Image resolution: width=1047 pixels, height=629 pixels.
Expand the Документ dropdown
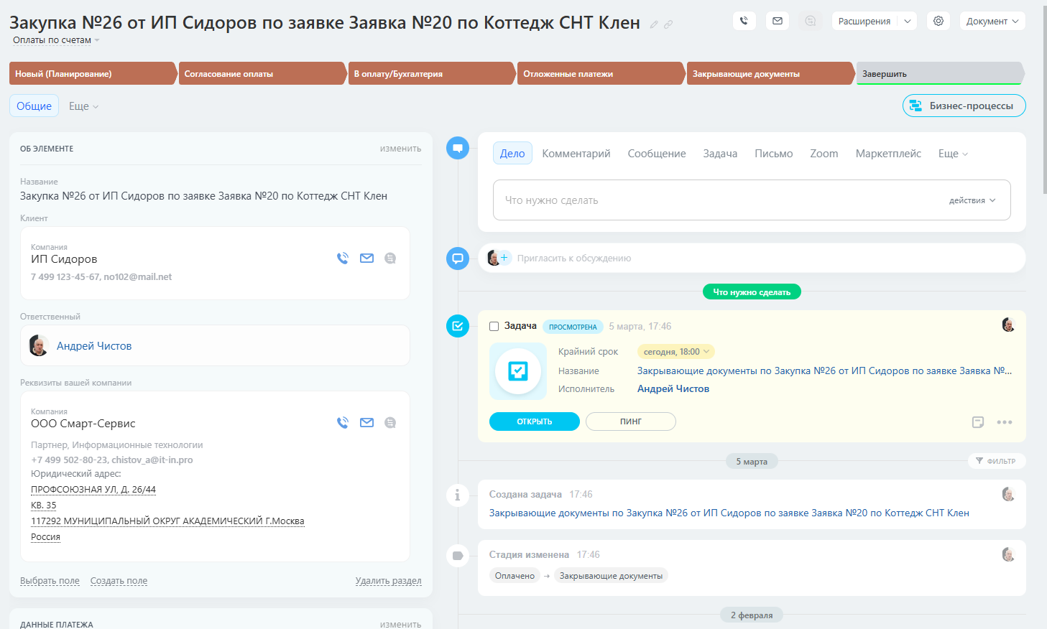(992, 21)
